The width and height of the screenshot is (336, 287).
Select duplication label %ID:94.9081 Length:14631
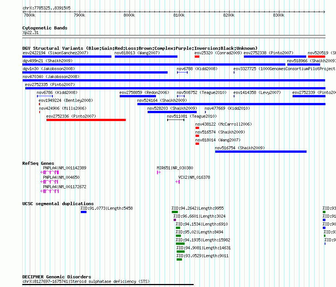[x=203, y=248]
